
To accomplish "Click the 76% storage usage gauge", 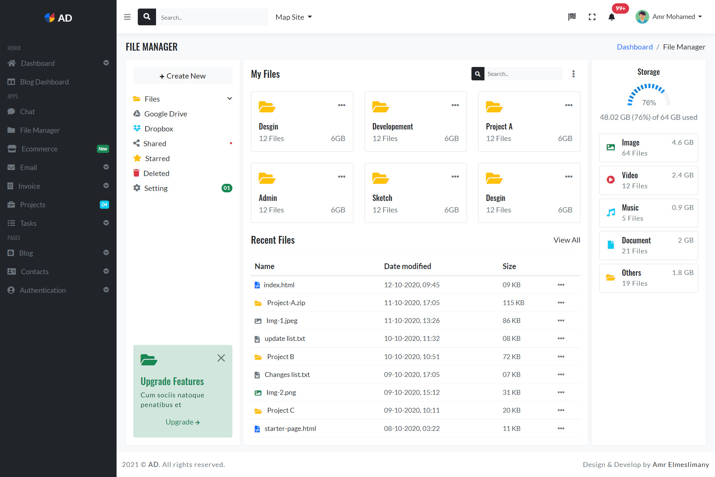I will 649,96.
